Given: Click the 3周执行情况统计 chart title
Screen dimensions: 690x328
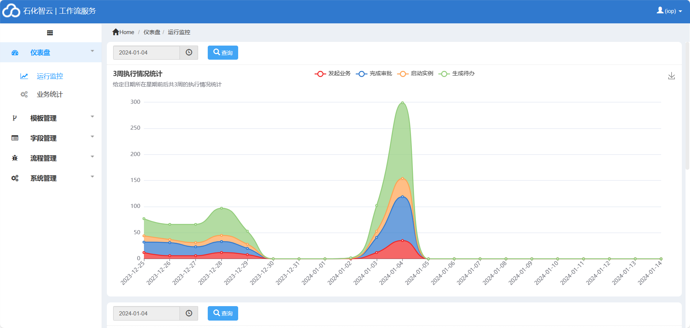Looking at the screenshot, I should point(138,74).
